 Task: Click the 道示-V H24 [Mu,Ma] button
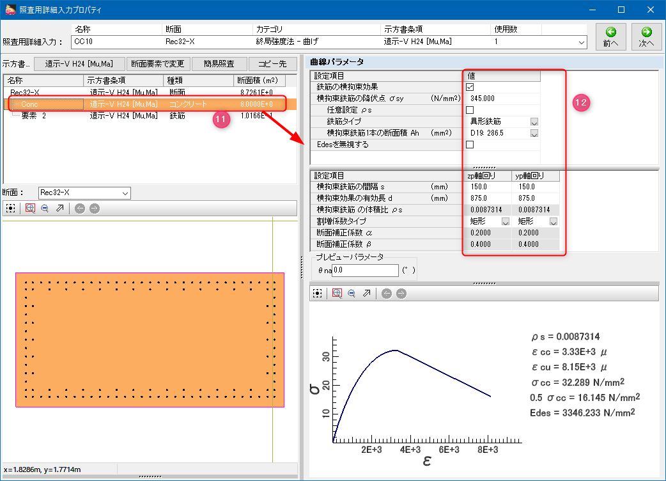click(x=79, y=64)
